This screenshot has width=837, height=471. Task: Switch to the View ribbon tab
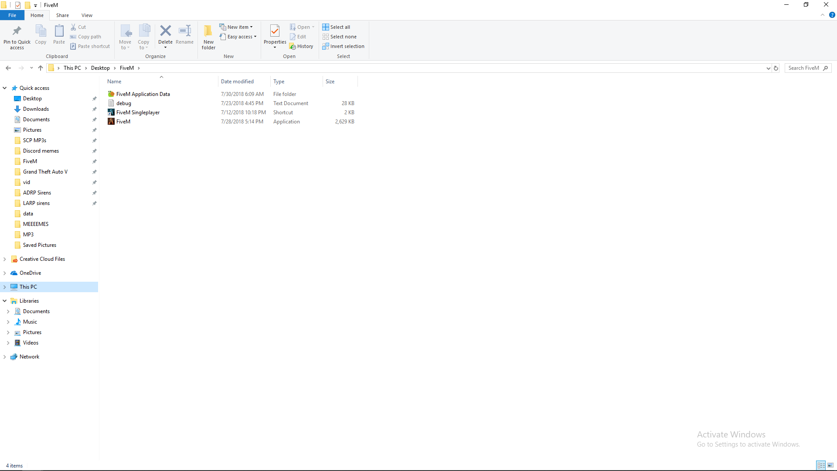87,15
